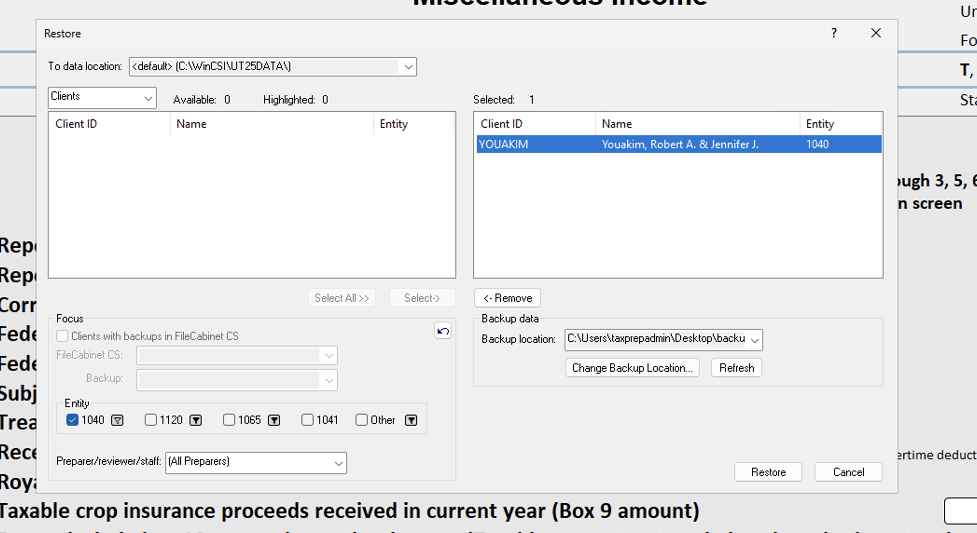
Task: Expand the Clients type dropdown
Action: tap(102, 98)
